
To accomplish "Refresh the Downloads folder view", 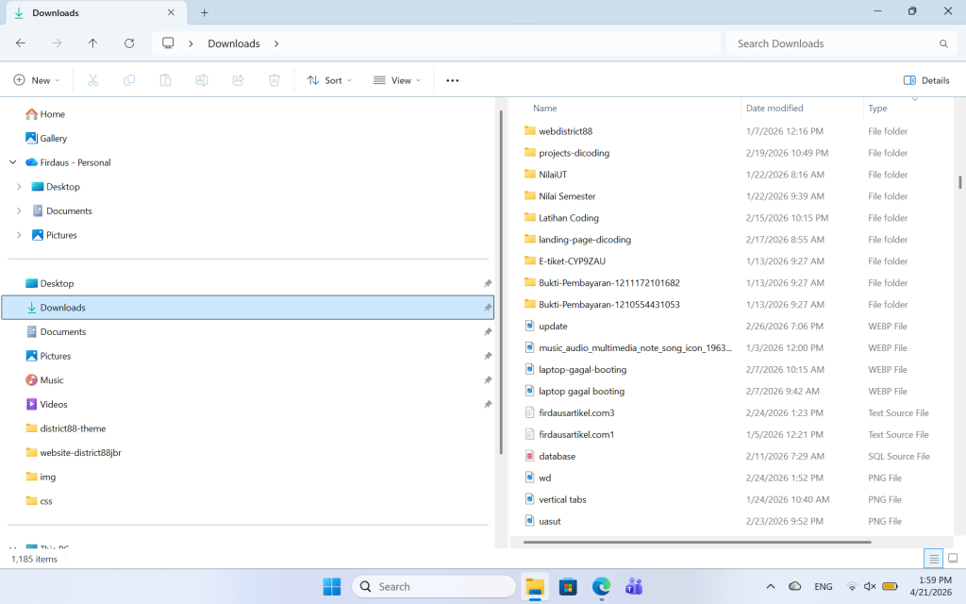I will (x=130, y=43).
